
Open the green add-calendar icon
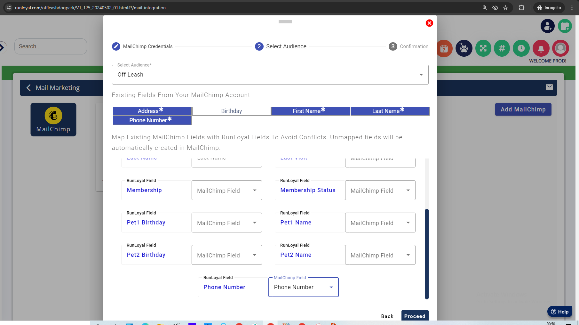click(565, 26)
